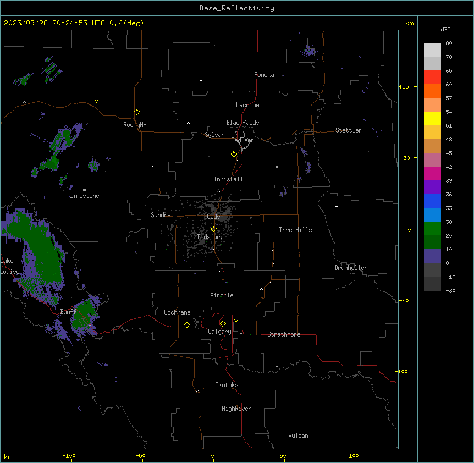Click the Okotoks town label
Image resolution: width=474 pixels, height=463 pixels.
tap(227, 385)
